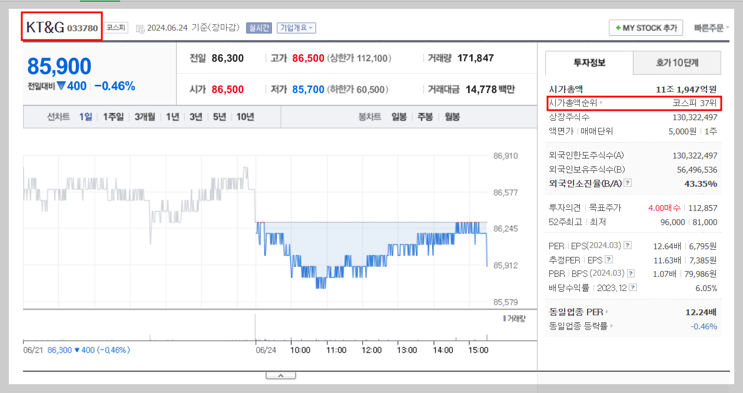Click the 외국인보유주식수 value 56,496,536
Screen dimensions: 743x393
697,170
